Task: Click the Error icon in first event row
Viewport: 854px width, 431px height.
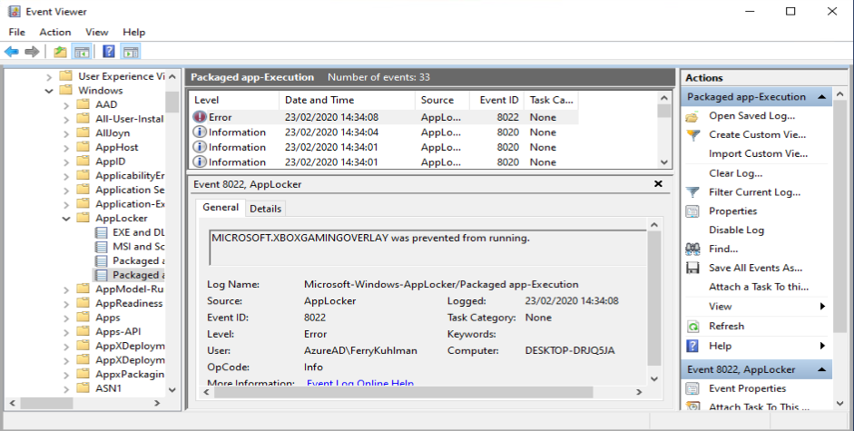Action: [200, 117]
